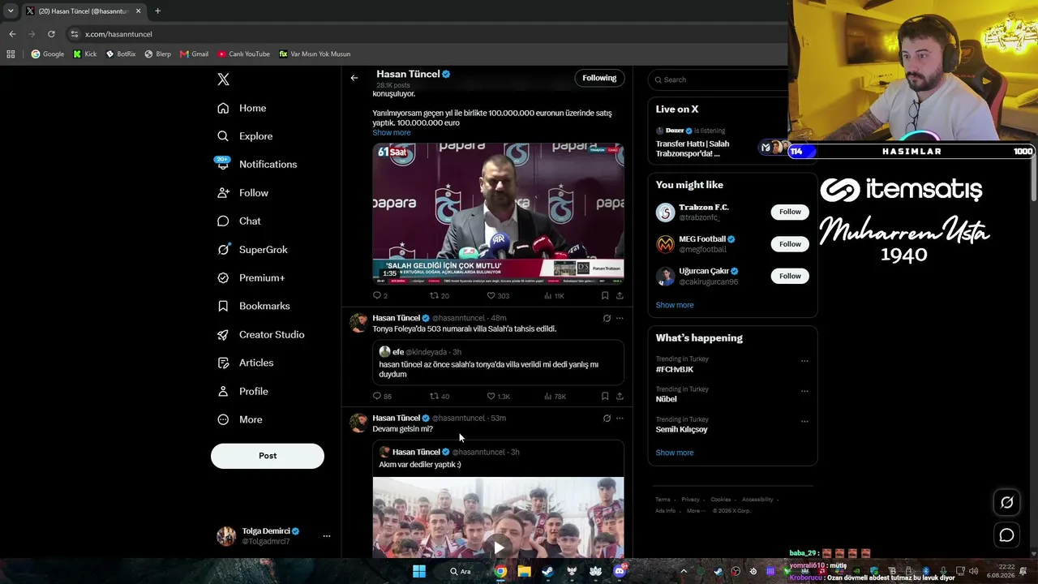Open Explore in the sidebar
The image size is (1038, 584).
tap(245, 136)
